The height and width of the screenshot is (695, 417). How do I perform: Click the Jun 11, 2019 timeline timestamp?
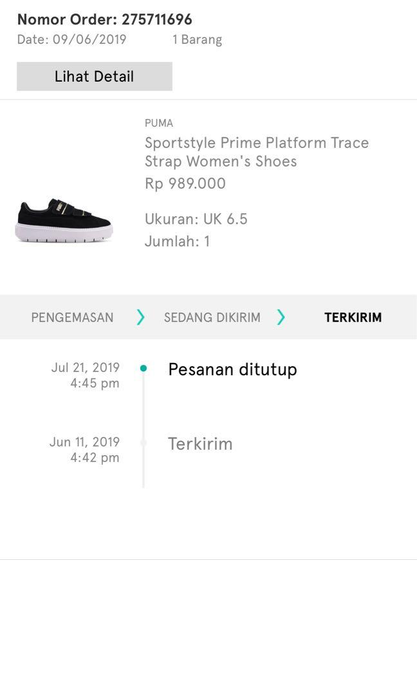click(x=86, y=449)
